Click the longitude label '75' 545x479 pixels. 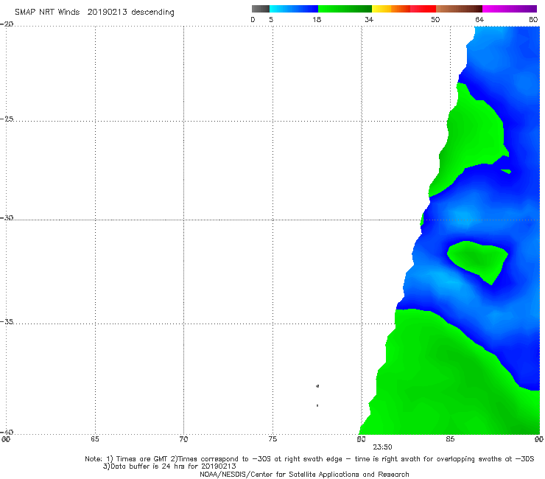272,439
